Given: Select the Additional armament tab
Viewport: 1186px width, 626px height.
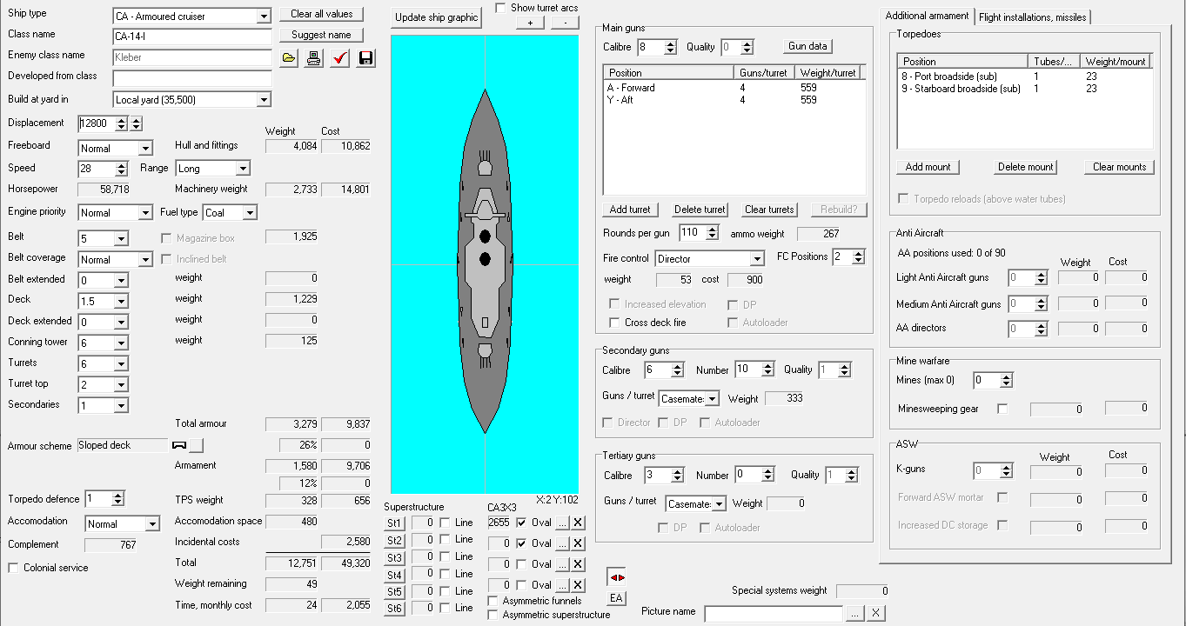Looking at the screenshot, I should point(927,16).
